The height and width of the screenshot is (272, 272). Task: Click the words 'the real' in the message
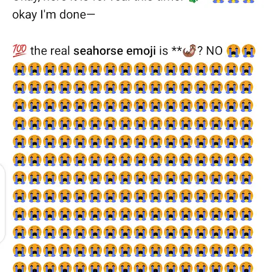50,51
